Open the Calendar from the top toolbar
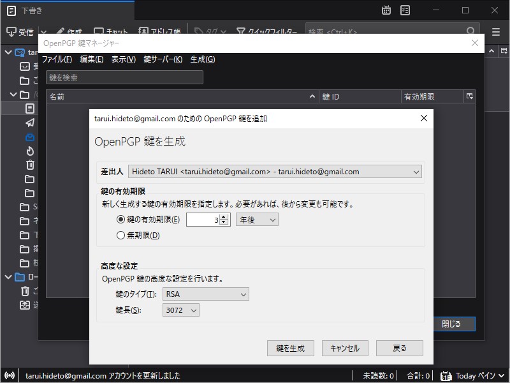Image resolution: width=510 pixels, height=383 pixels. 388,10
